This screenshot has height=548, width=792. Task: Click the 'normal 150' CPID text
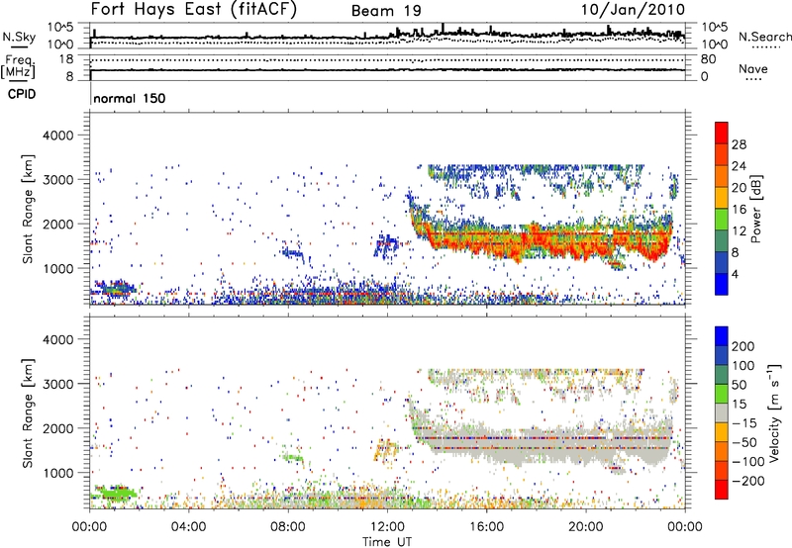[130, 98]
